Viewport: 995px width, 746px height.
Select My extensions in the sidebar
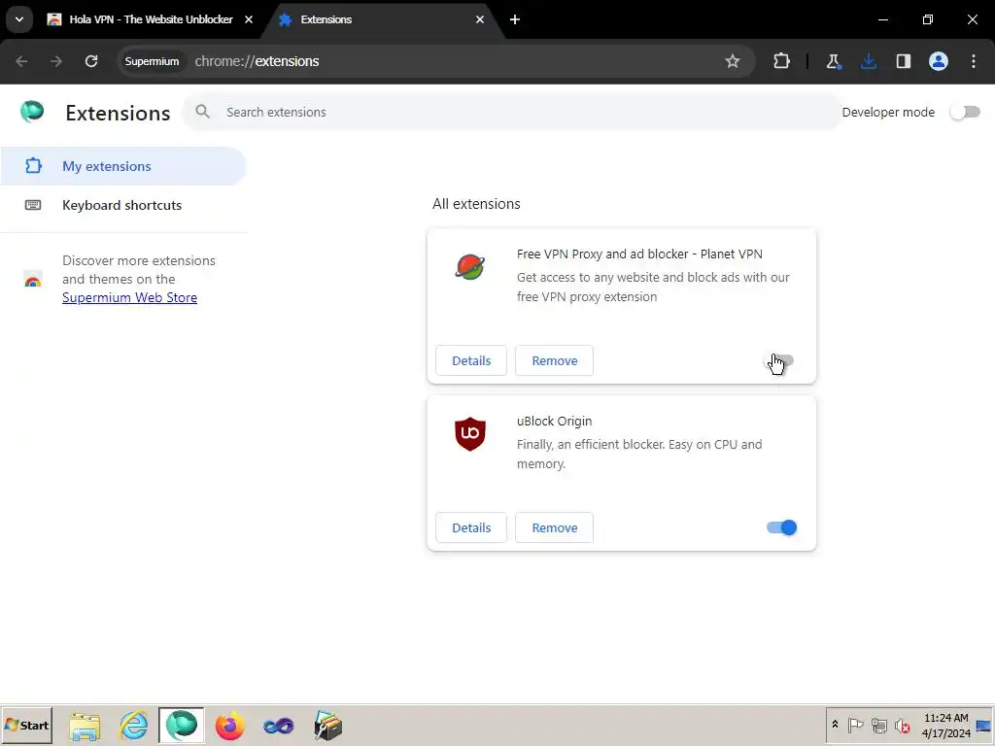(123, 166)
